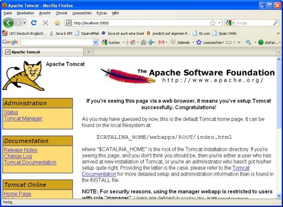This screenshot has width=283, height=207.
Task: Open the Google Toolbar search field dropdown
Action: pos(96,42)
